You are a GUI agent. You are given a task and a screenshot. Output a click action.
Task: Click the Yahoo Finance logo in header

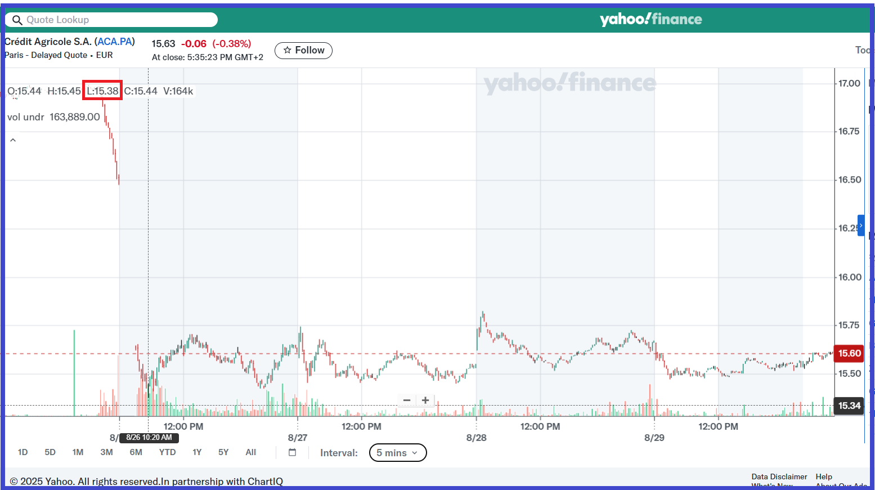click(650, 20)
